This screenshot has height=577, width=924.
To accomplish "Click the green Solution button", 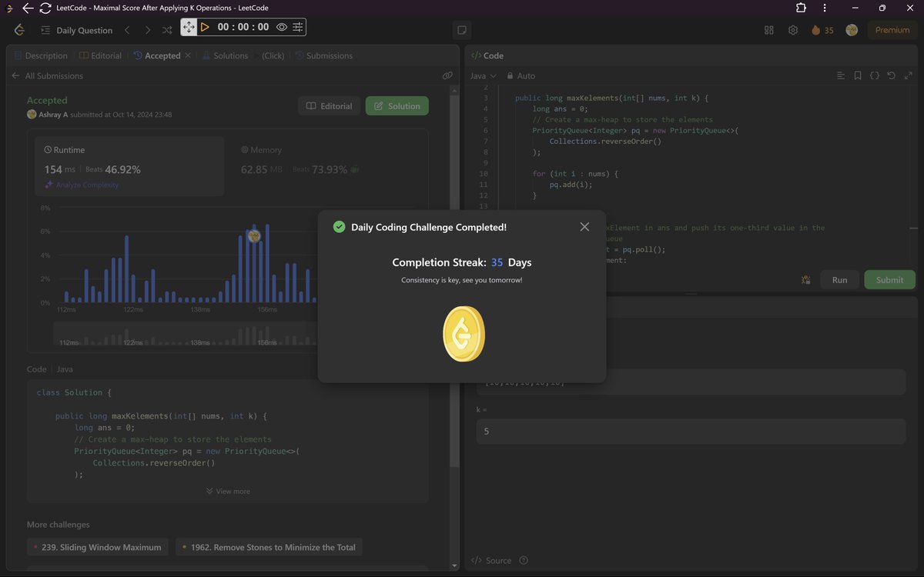I will pos(397,106).
